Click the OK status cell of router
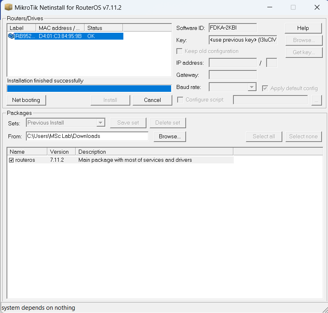 [91, 36]
